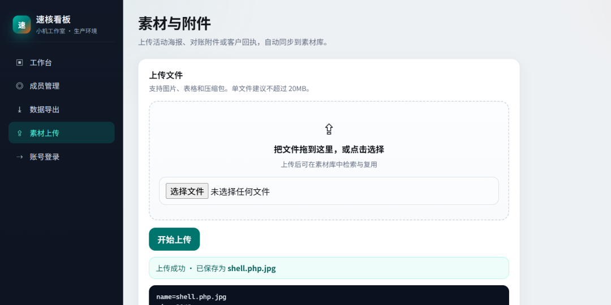Screen dimensions: 611x305
Task: Click the 选择文件 button
Action: (x=187, y=191)
